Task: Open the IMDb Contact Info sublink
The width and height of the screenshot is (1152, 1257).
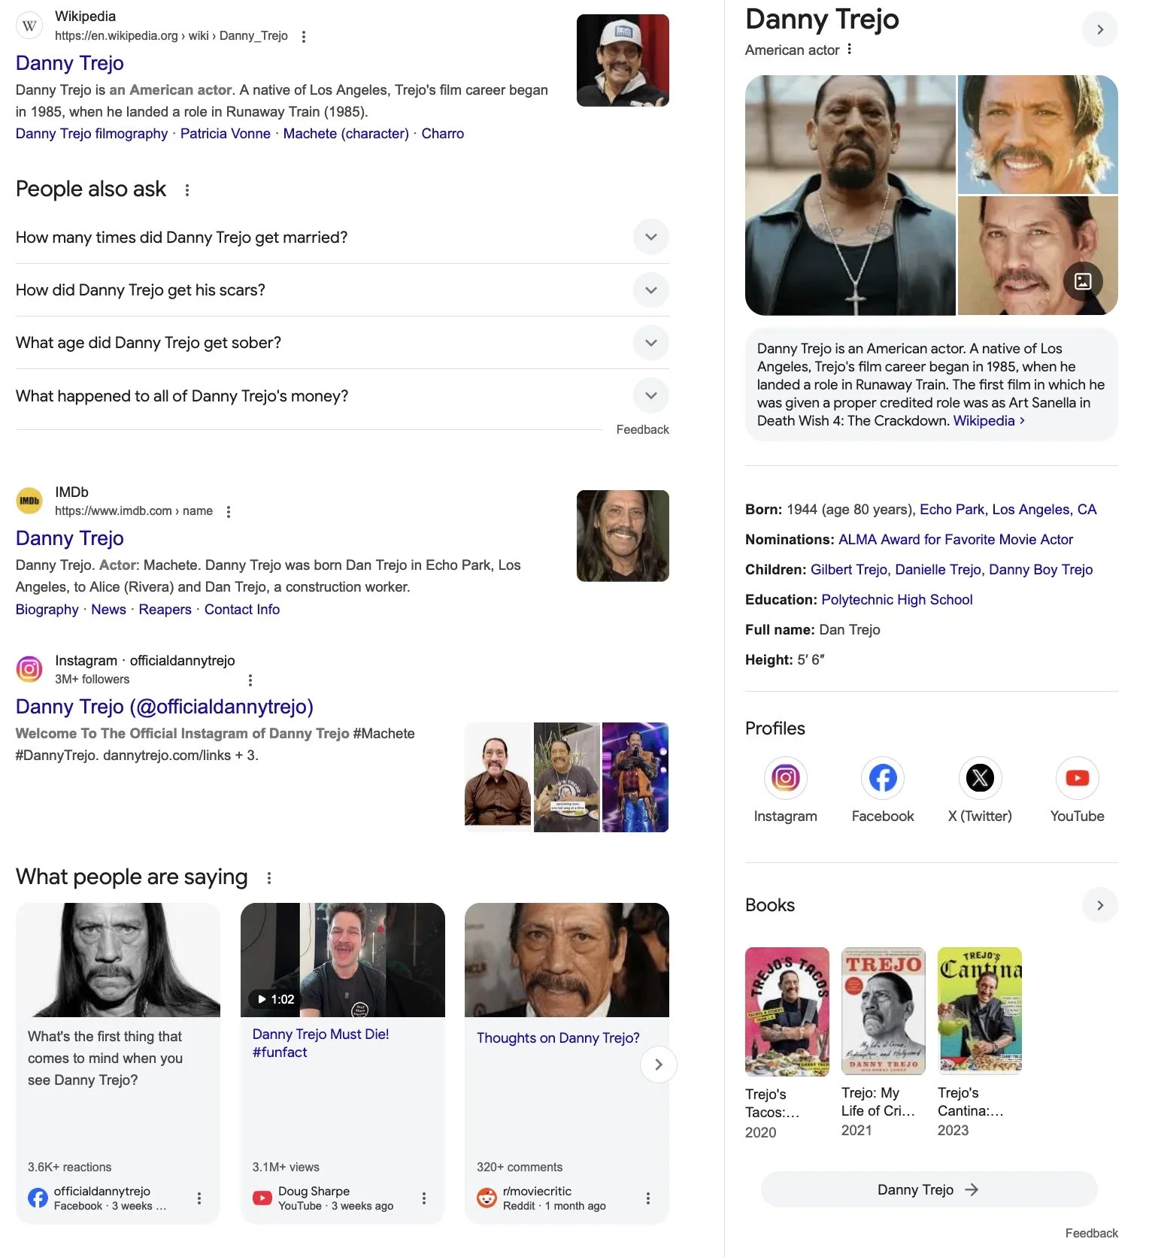Action: 242,610
